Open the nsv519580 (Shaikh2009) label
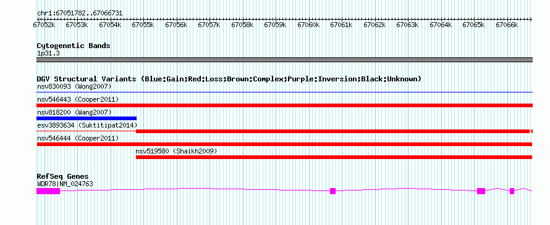 coord(177,151)
